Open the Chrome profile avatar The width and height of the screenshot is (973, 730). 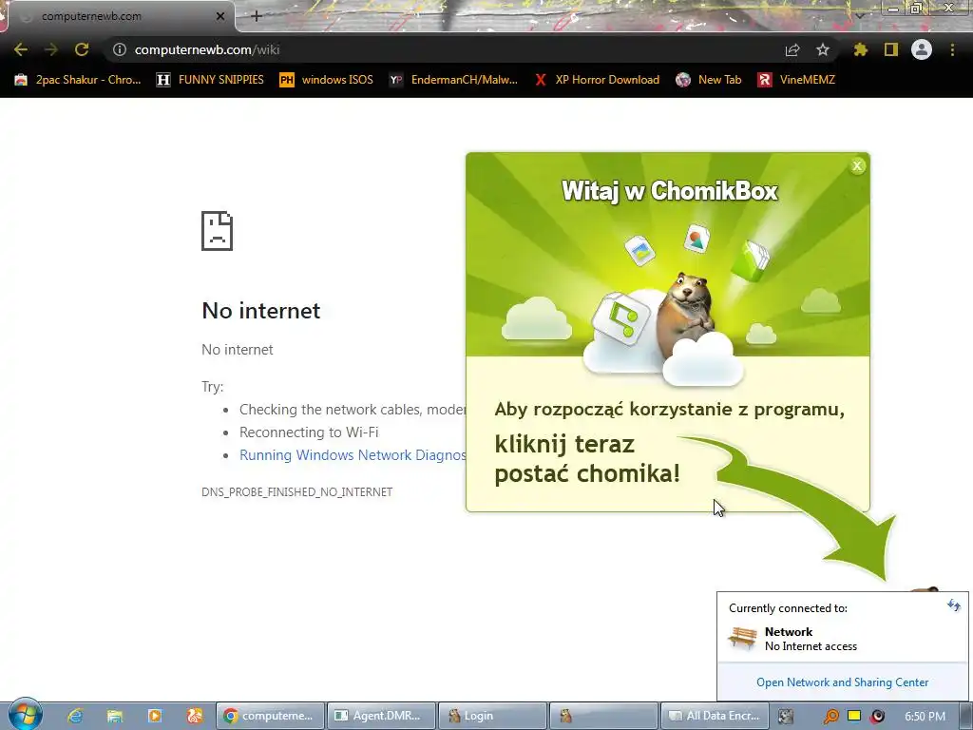pyautogui.click(x=922, y=49)
